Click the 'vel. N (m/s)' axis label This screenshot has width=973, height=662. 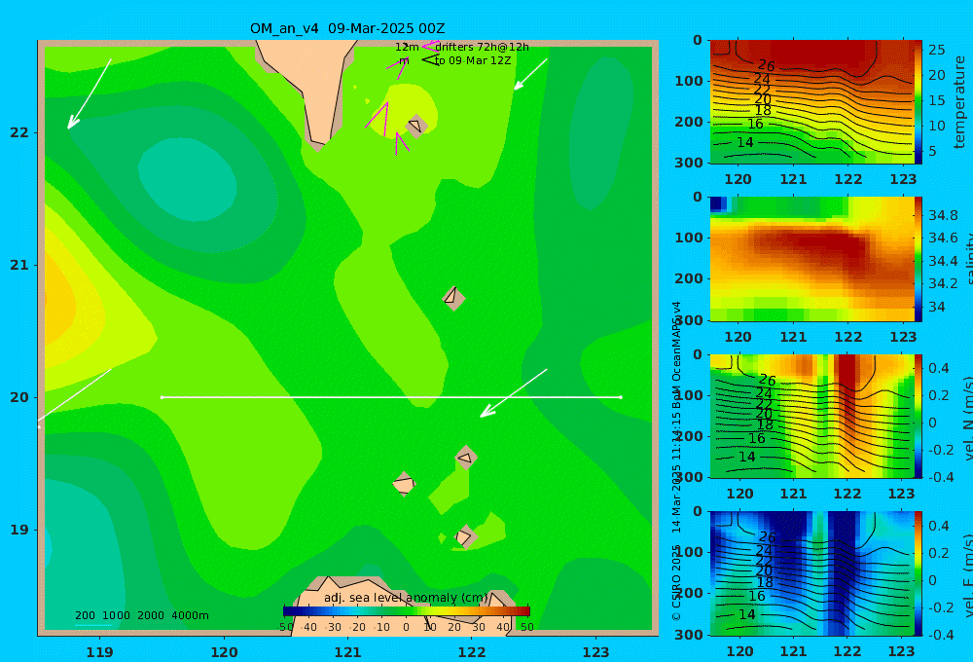click(967, 418)
